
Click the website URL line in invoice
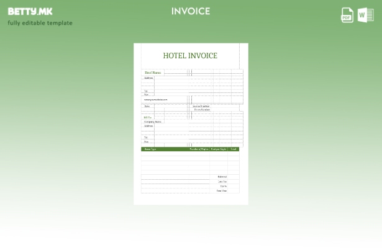155,99
